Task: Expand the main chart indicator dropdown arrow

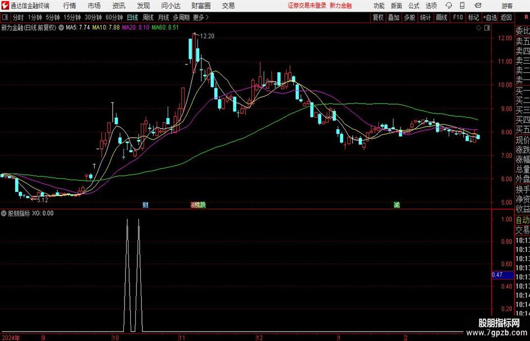Action: coord(61,27)
